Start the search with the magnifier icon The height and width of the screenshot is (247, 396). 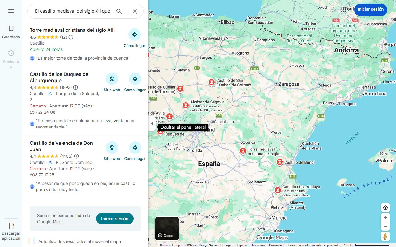click(119, 11)
